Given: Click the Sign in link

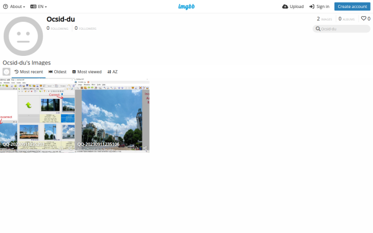Looking at the screenshot, I should tap(320, 7).
